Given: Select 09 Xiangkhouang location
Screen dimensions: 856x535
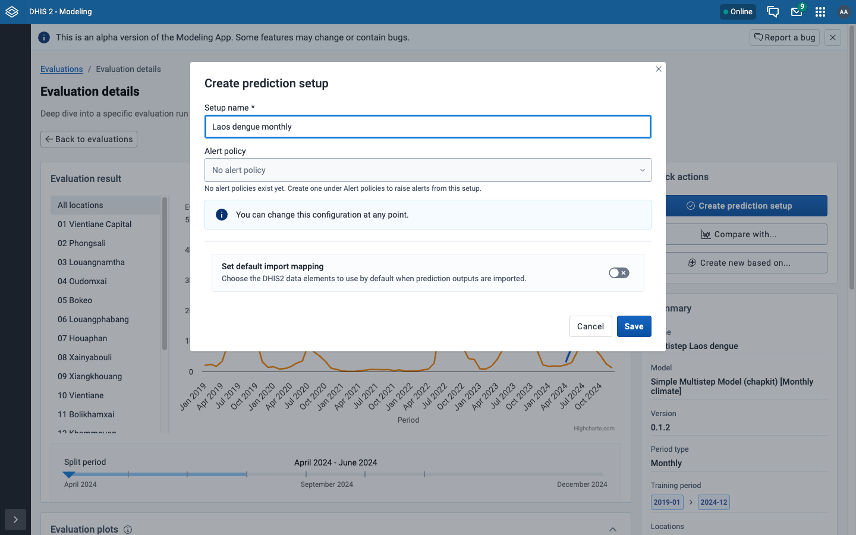Looking at the screenshot, I should 105,376.
